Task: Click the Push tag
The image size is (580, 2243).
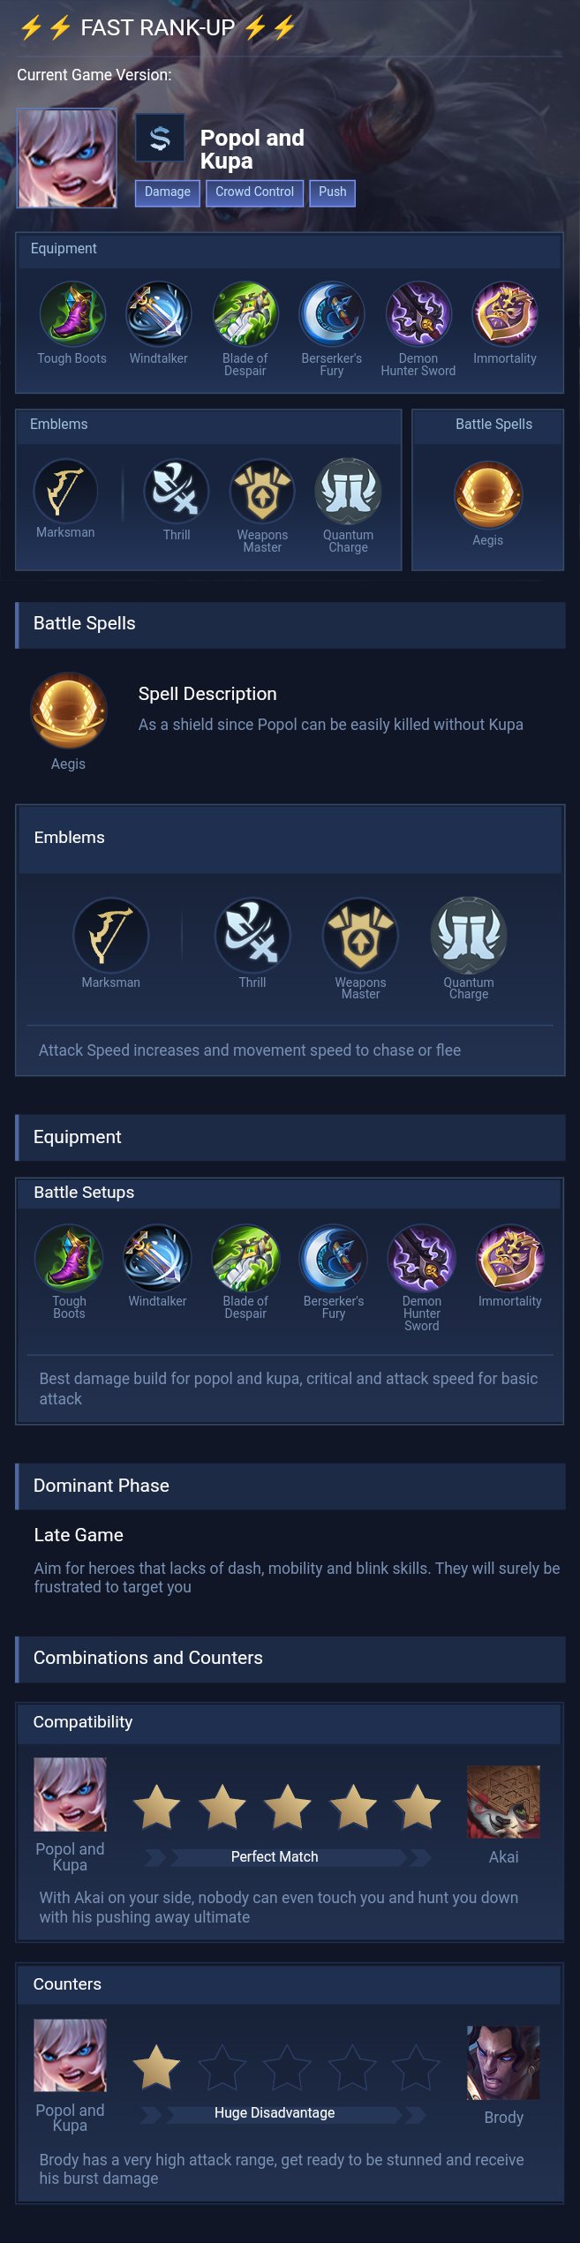Action: click(332, 192)
